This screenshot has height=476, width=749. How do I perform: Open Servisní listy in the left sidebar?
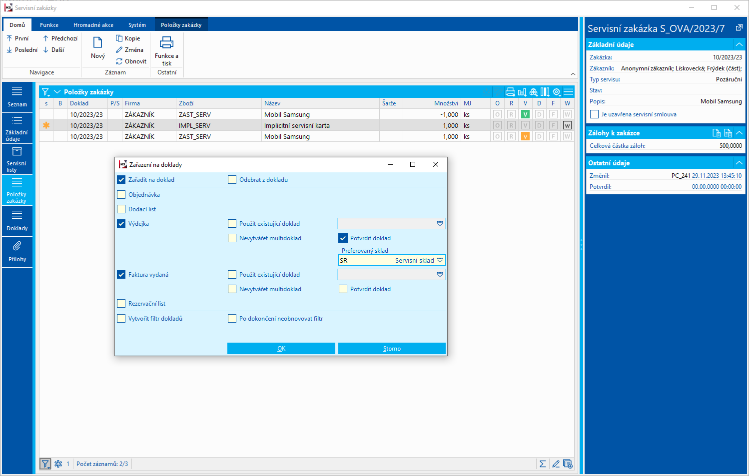tap(17, 159)
